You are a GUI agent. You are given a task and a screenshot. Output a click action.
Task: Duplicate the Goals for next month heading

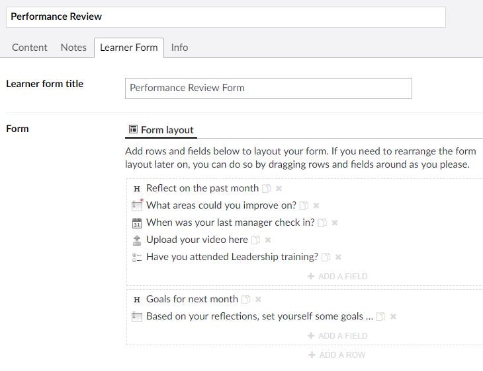coord(246,299)
